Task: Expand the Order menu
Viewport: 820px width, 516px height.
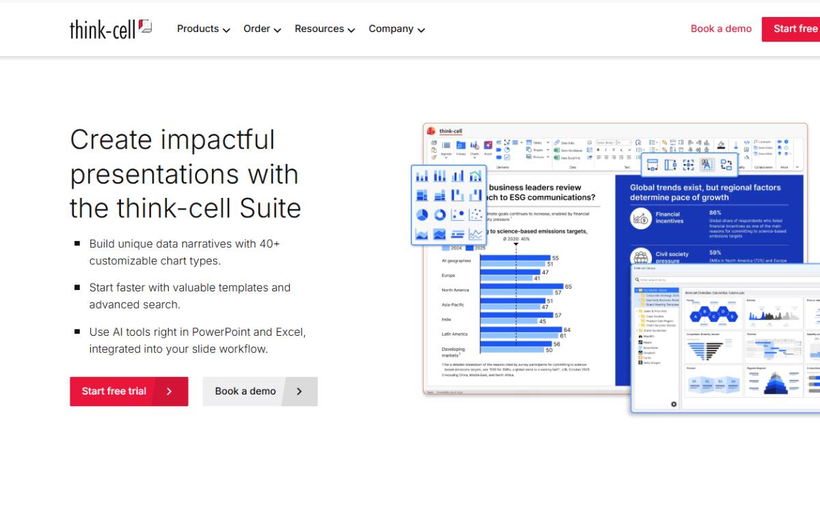Action: (262, 29)
